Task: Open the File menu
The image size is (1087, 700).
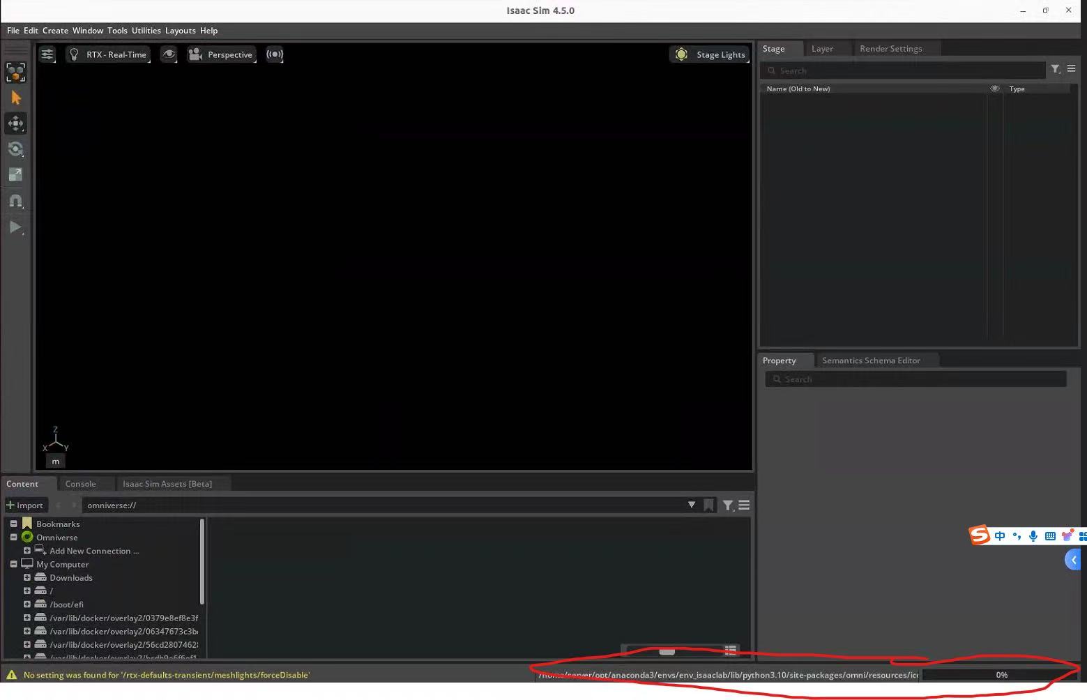Action: click(x=13, y=31)
